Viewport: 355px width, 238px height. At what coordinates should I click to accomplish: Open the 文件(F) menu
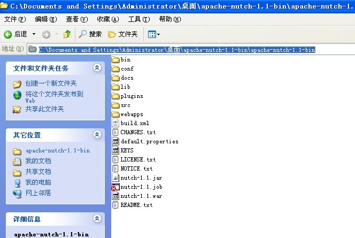pos(15,19)
